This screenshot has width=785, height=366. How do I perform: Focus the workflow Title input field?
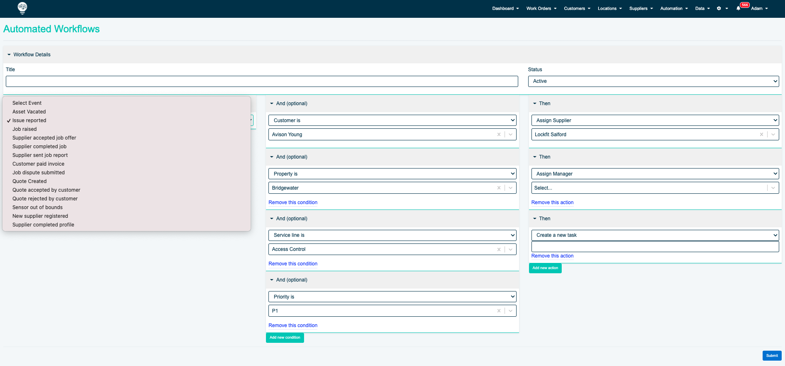[x=262, y=81]
